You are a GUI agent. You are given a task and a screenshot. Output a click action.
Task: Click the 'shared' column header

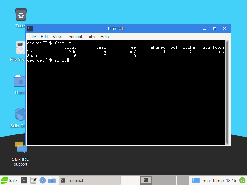tap(158, 47)
